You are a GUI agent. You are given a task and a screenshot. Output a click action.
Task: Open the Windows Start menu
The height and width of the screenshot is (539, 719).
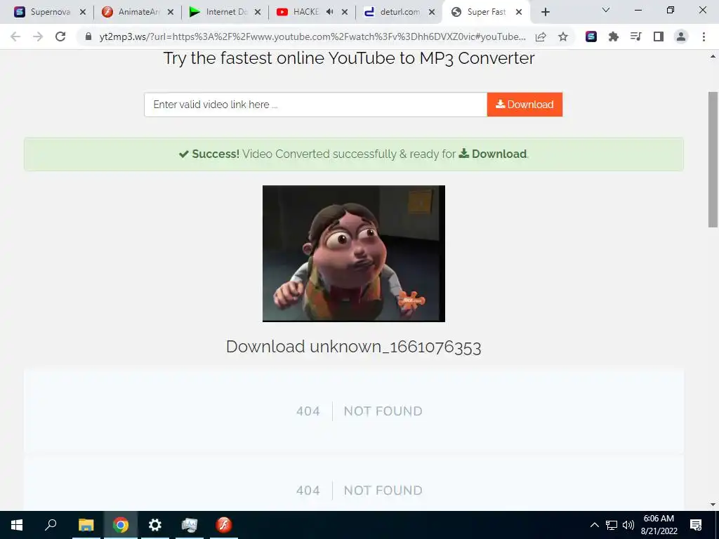click(17, 525)
